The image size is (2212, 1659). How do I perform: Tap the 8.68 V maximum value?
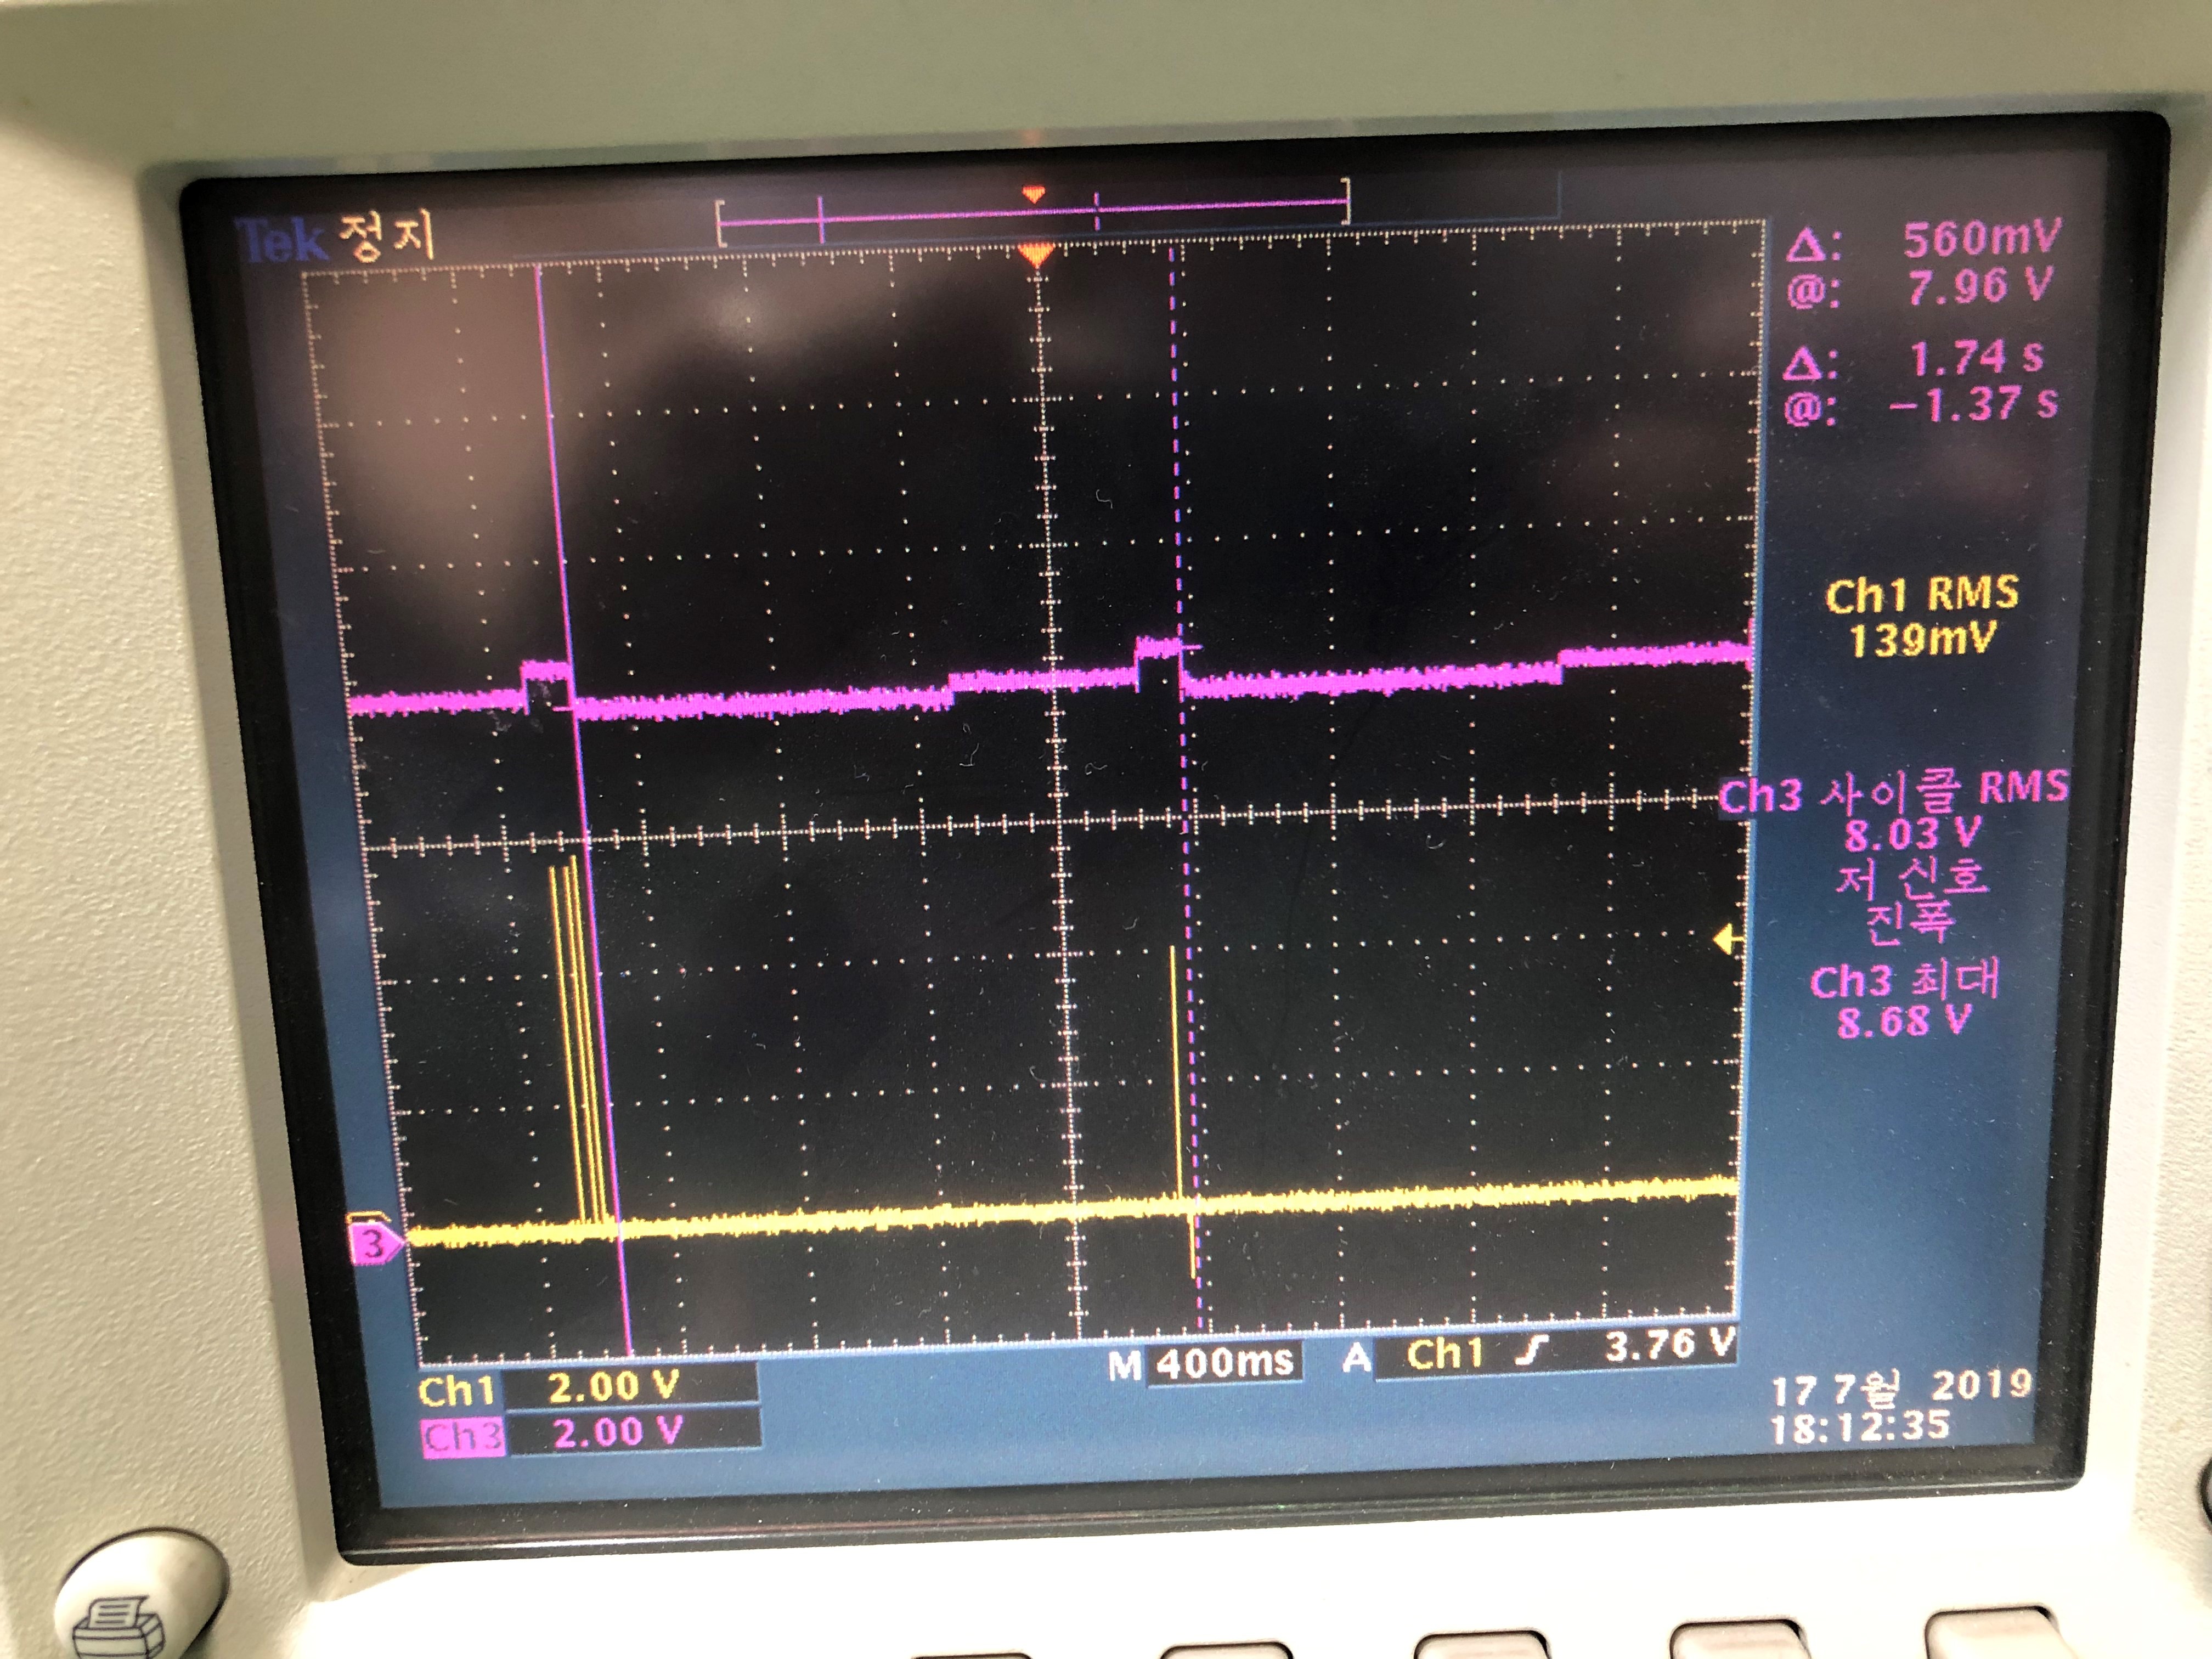point(1903,1022)
